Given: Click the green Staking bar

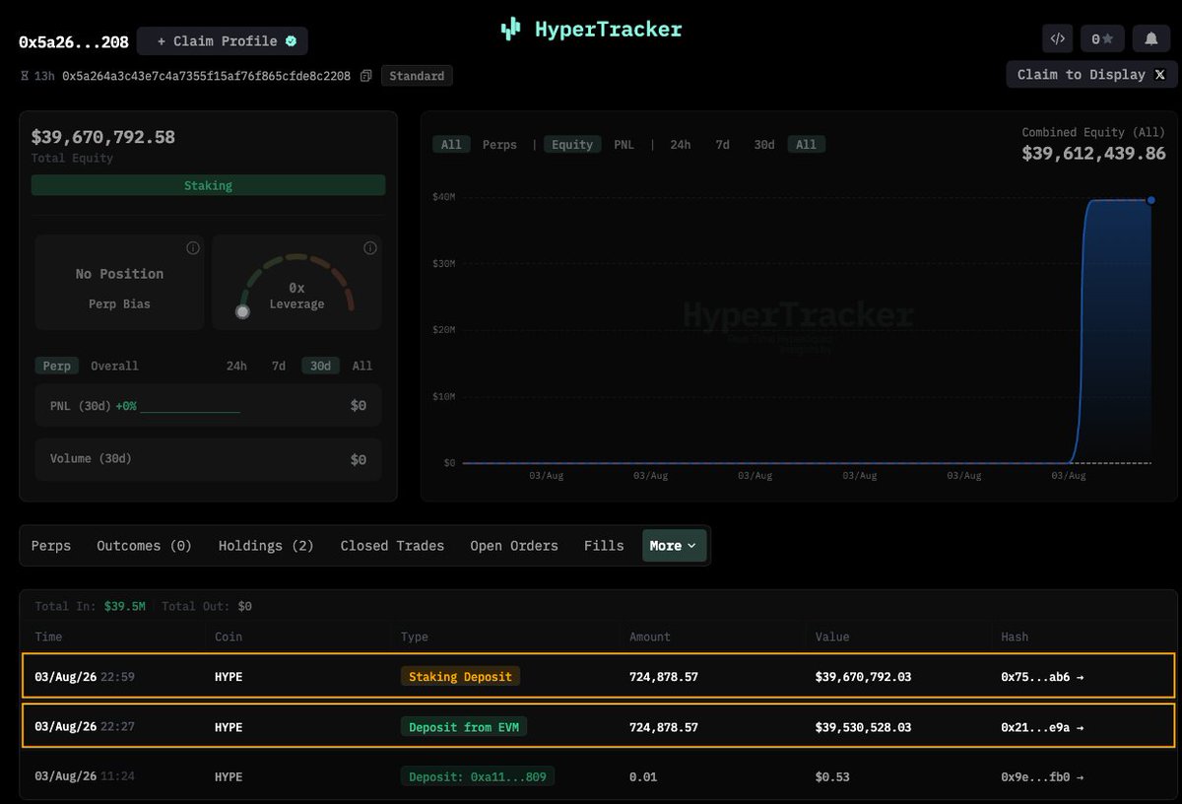Looking at the screenshot, I should pyautogui.click(x=208, y=185).
